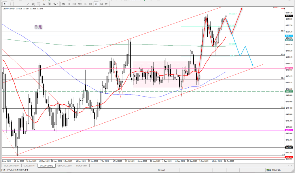Screen dimensions: 295x173
Task: Open the GBPUSD,Daily chart tab
Action: [65, 166]
